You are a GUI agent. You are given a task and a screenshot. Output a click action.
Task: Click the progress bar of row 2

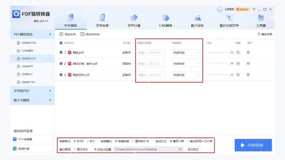tap(218, 64)
